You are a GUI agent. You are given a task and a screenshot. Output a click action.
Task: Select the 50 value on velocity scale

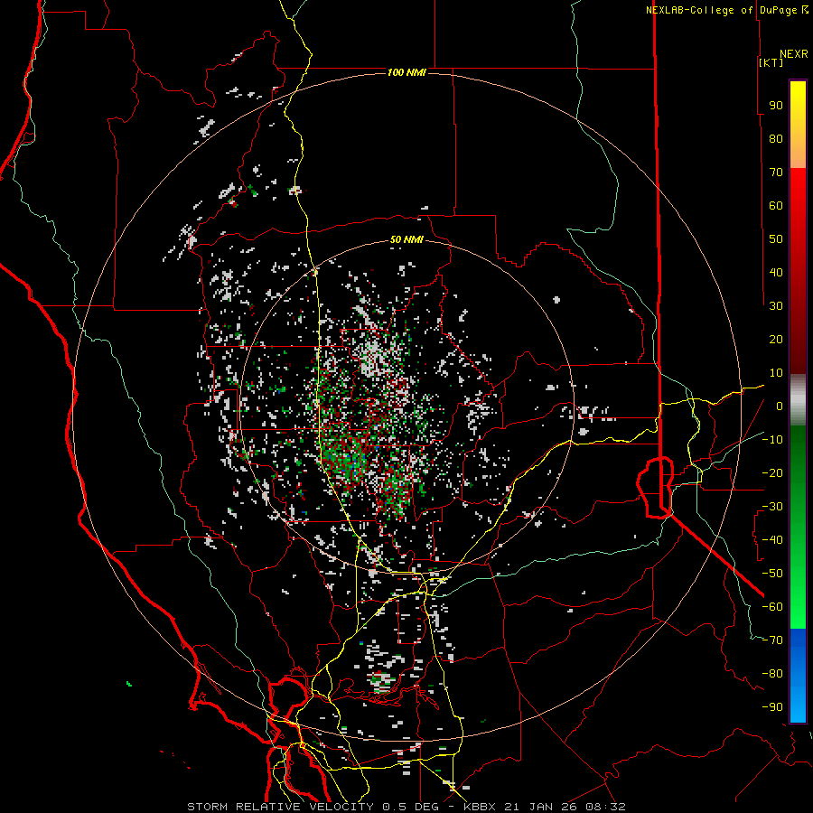[776, 239]
